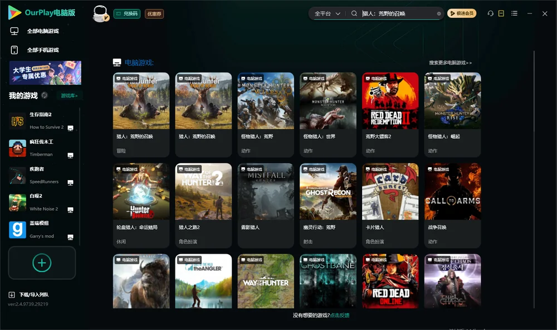Select SpeedRunners in my games list
This screenshot has height=330, width=557.
(42, 175)
